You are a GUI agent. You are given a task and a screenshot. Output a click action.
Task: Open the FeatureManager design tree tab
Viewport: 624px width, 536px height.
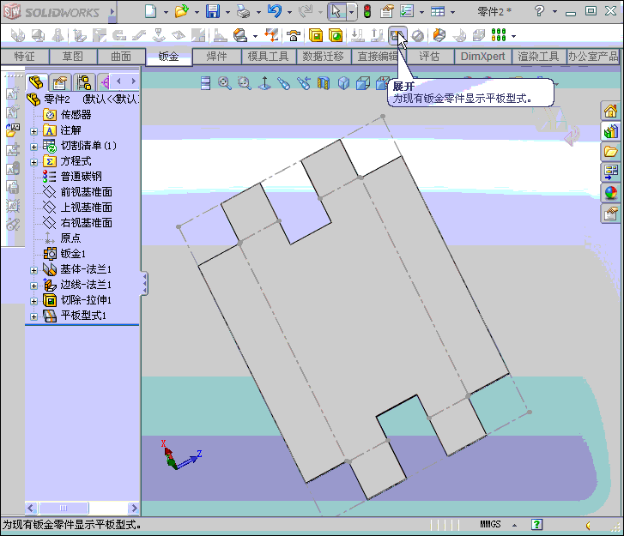tap(37, 82)
